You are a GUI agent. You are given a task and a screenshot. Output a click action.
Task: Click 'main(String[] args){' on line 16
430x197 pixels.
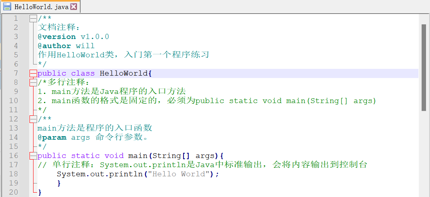176,156
